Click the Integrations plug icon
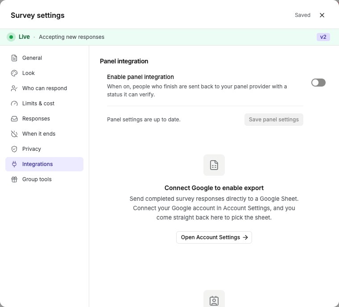This screenshot has width=339, height=307. (x=14, y=164)
